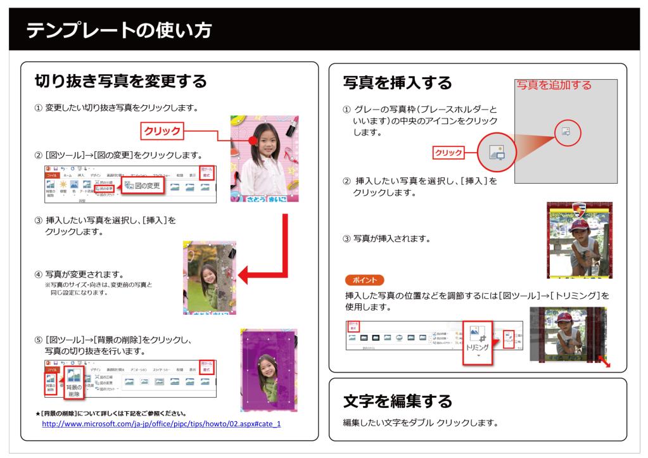Choose the thick black frame picture style
The width and height of the screenshot is (648, 458).
click(376, 338)
